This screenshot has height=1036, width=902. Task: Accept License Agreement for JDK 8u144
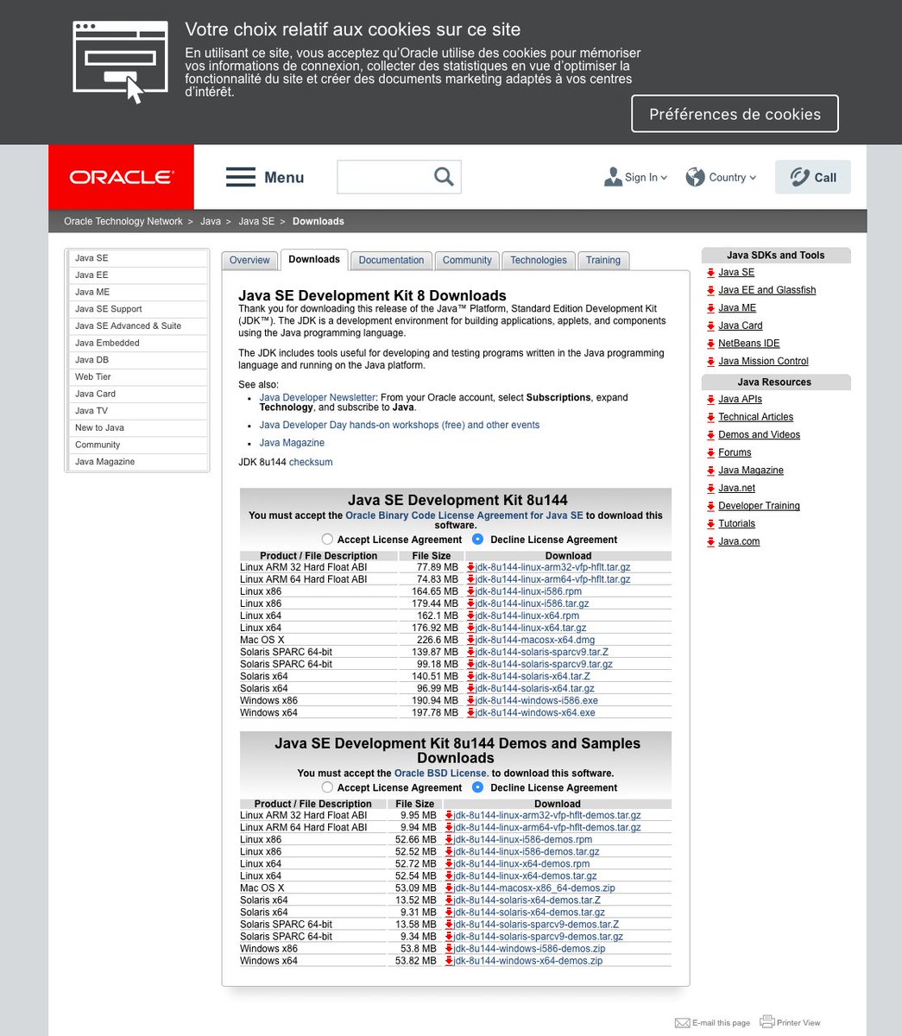[327, 539]
